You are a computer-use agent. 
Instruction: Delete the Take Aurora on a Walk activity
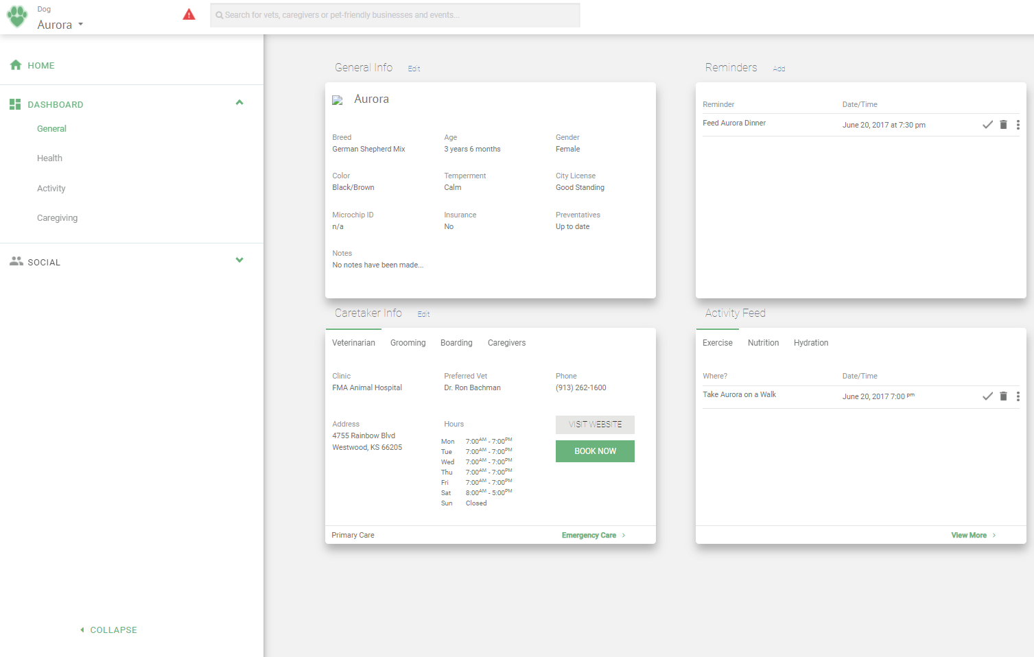click(1003, 396)
